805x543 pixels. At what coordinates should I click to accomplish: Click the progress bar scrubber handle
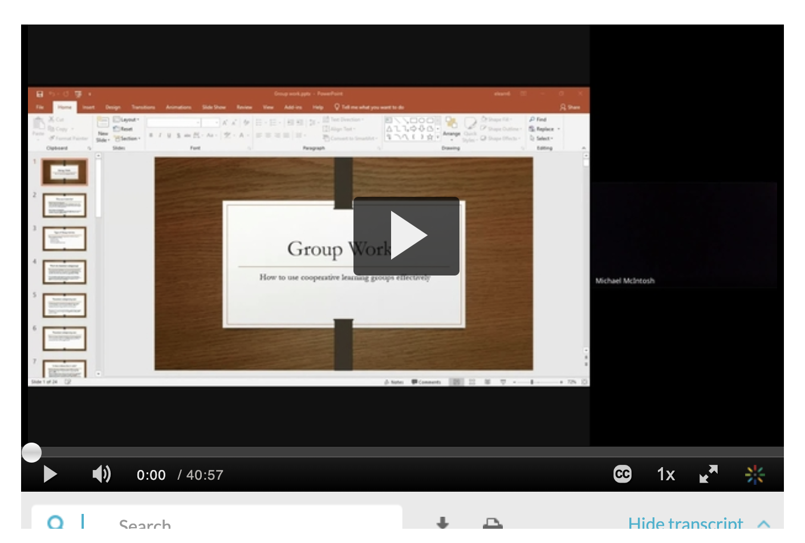point(31,452)
